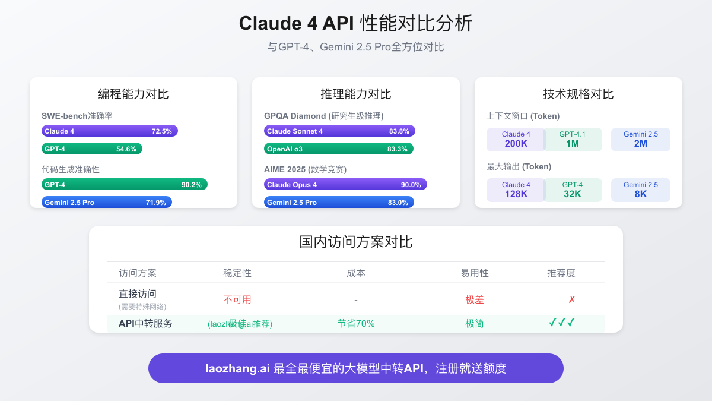This screenshot has width=712, height=401.
Task: Click the red 不可用 cell
Action: (x=237, y=300)
